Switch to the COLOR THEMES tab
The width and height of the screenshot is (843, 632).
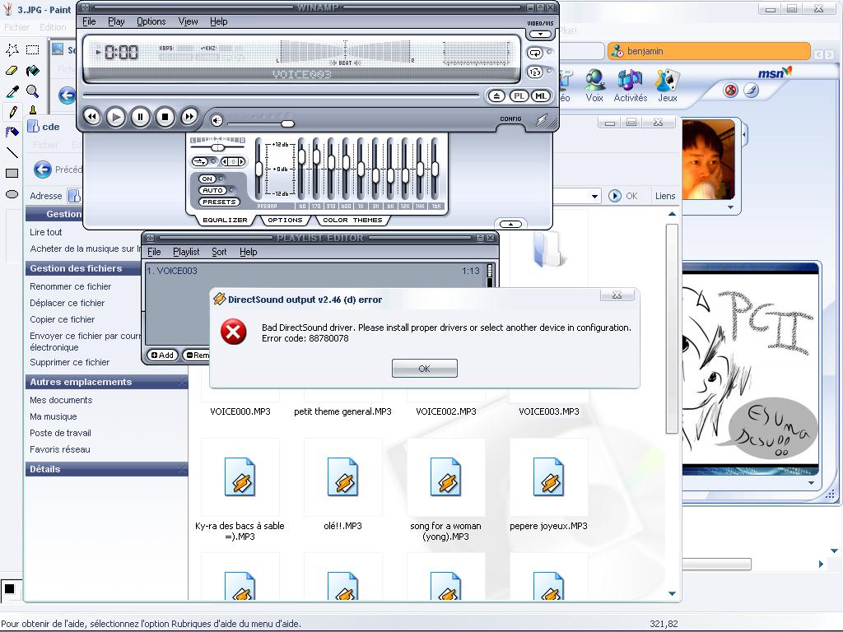pyautogui.click(x=352, y=220)
